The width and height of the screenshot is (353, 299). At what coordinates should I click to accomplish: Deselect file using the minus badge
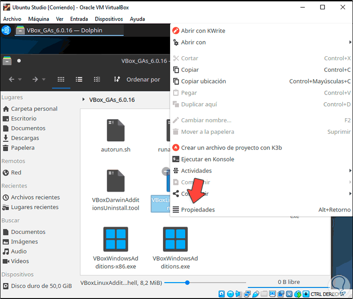166,171
